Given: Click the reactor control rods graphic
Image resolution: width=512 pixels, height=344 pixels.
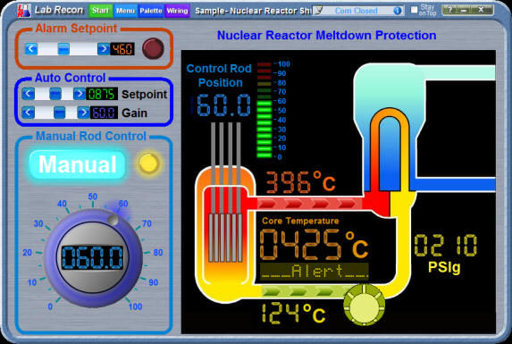Looking at the screenshot, I should tap(226, 192).
